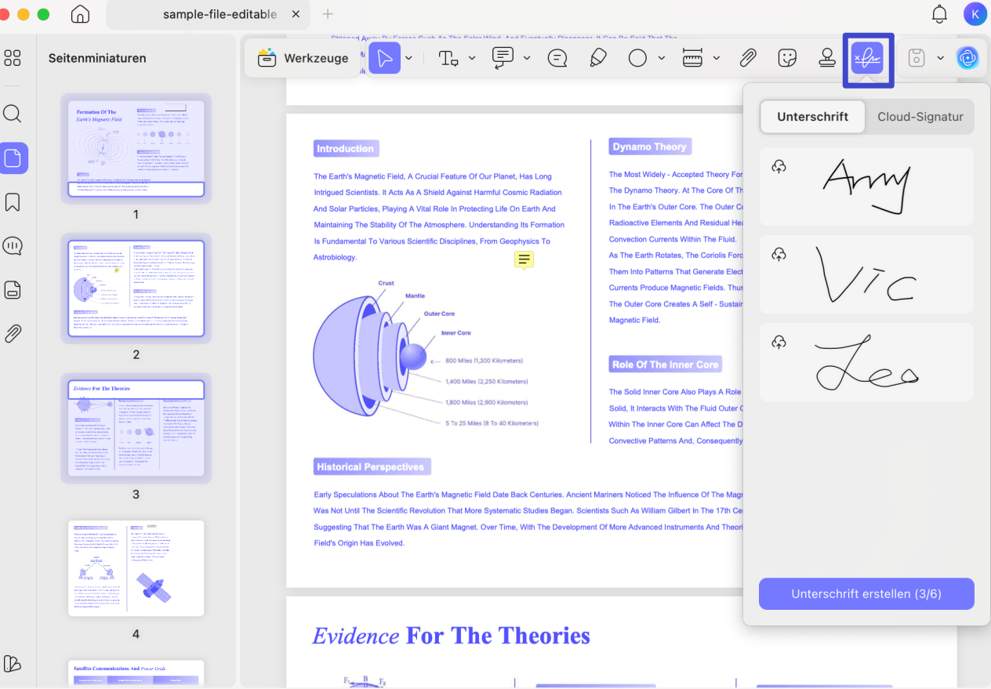This screenshot has height=689, width=991.
Task: Select the measurement ruler tool
Action: tap(692, 58)
